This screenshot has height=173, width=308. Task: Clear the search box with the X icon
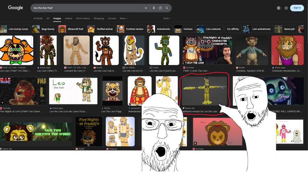146,8
